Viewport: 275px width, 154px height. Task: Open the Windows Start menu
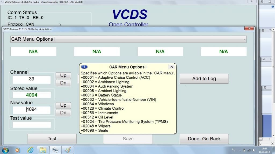coord(5,150)
